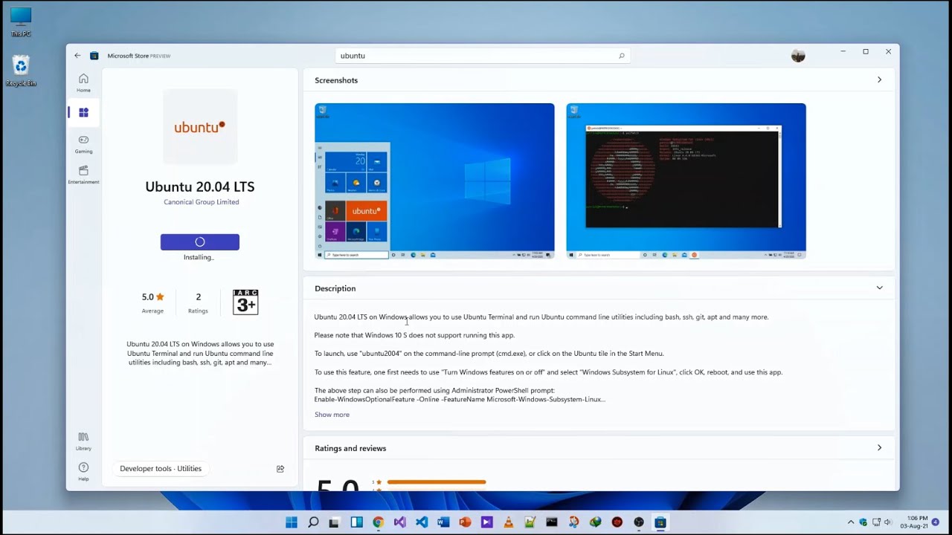
Task: Open the Library in sidebar
Action: 83,441
